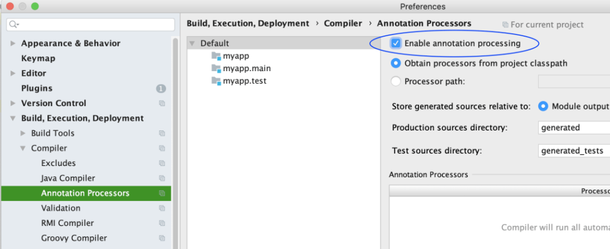The width and height of the screenshot is (610, 249).
Task: Disable the Enable annotation processing checkbox
Action: [x=396, y=43]
